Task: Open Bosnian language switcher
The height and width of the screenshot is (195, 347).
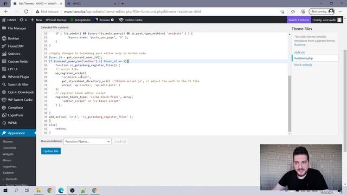Action: click(104, 20)
